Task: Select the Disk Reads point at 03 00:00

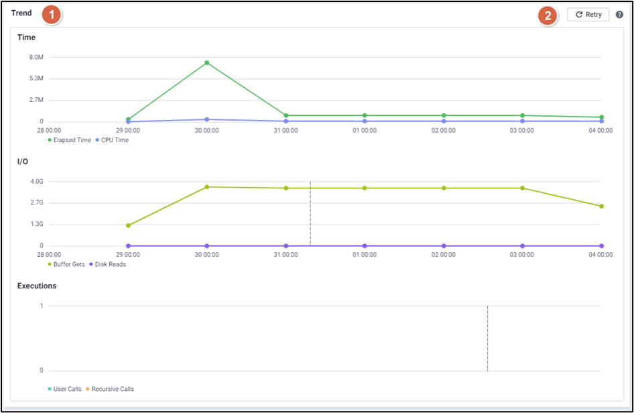Action: tap(523, 246)
